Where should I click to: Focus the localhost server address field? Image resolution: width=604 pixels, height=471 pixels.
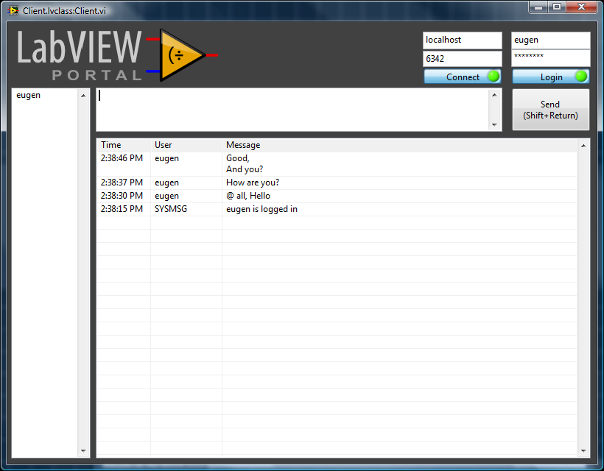pos(463,40)
